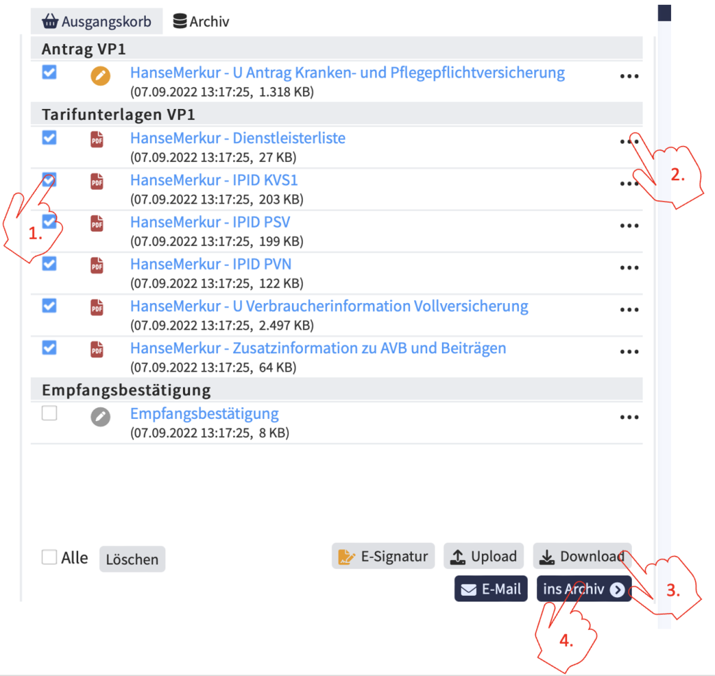Click the grey pencil icon of Empfangsbestätigung

[x=101, y=417]
